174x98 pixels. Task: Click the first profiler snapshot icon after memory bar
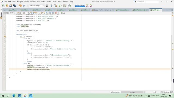tap(87, 6)
